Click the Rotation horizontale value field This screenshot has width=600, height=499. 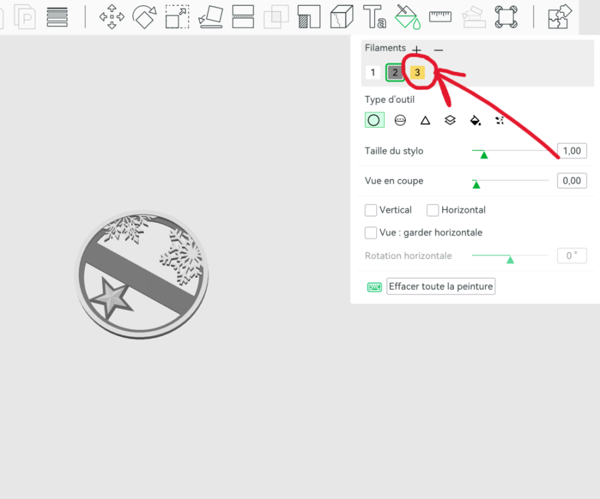tap(571, 255)
